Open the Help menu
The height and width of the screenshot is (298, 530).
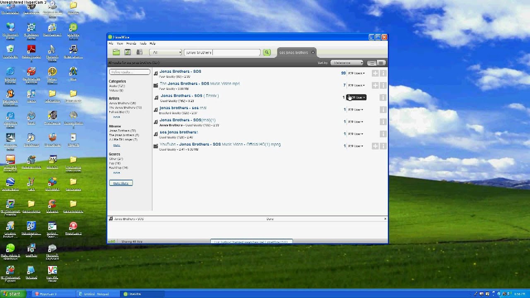click(152, 43)
